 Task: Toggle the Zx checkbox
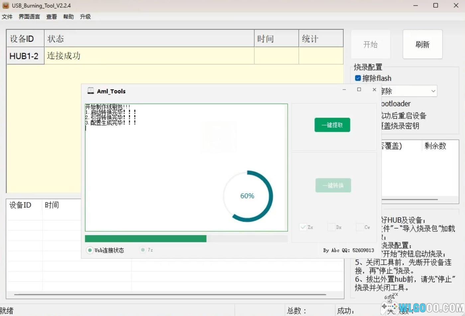click(303, 227)
